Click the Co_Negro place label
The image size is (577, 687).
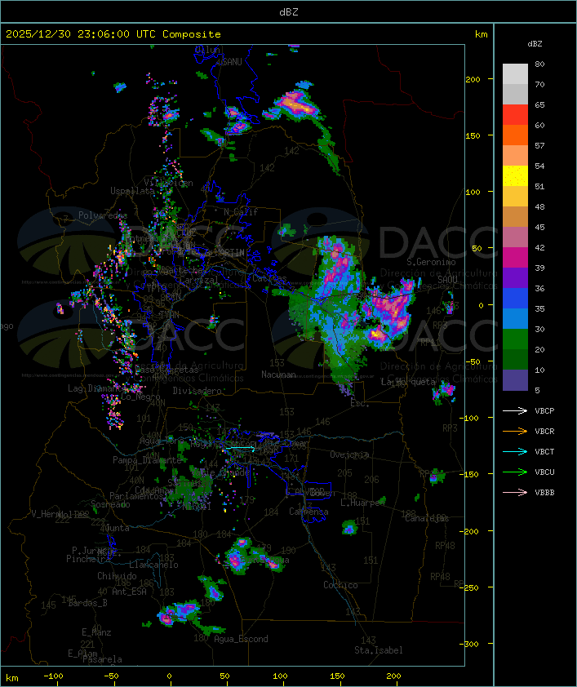pyautogui.click(x=140, y=397)
